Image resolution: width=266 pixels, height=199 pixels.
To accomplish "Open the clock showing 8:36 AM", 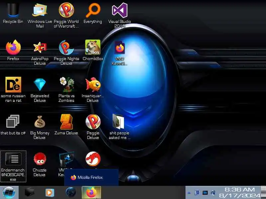I will tap(240, 189).
